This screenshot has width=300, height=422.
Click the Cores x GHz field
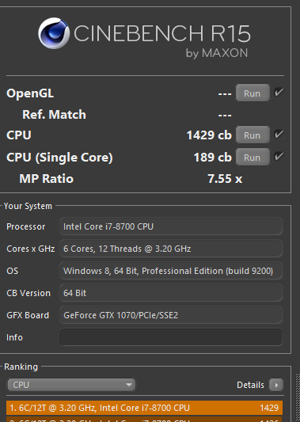(x=171, y=249)
